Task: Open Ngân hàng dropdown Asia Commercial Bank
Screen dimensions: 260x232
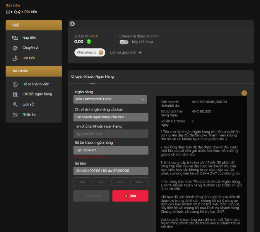Action: point(110,99)
